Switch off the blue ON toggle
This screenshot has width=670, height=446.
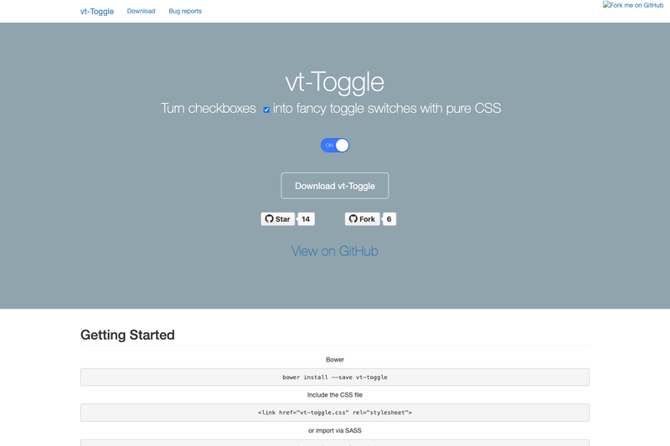(335, 146)
